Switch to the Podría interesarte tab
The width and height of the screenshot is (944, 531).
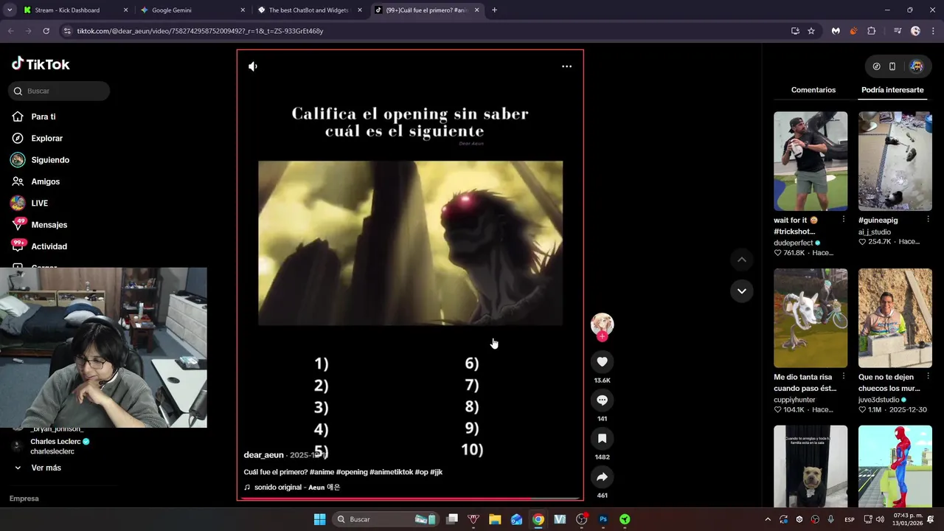coord(892,90)
